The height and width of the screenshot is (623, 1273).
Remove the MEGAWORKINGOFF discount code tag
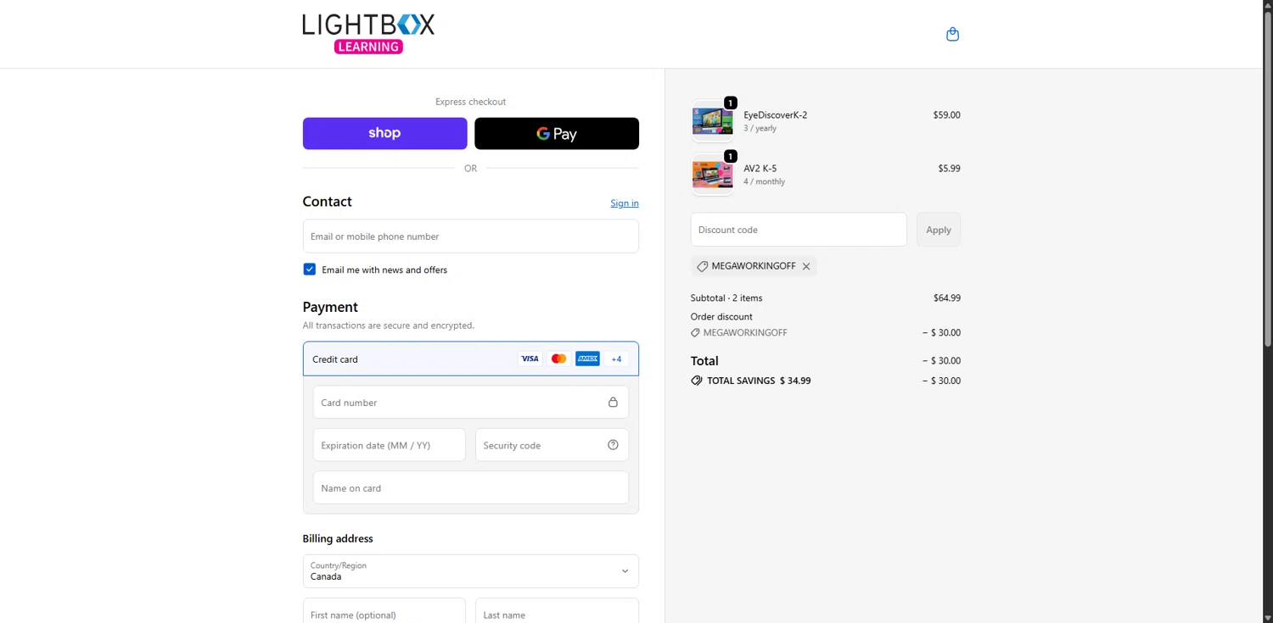pos(806,266)
